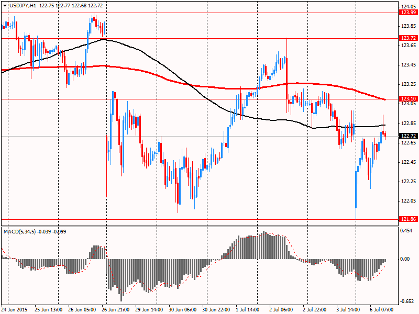Click the 30 Jun 06:00 time label

click(182, 310)
